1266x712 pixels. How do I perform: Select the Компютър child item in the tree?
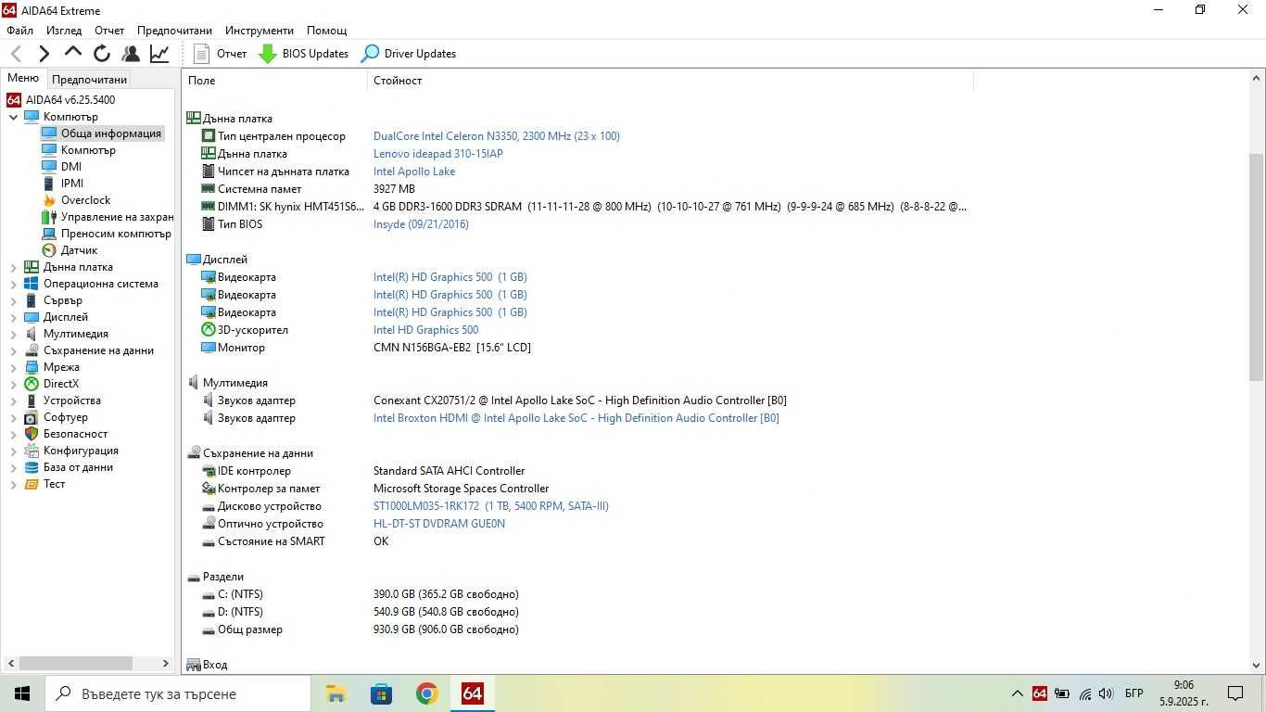click(x=88, y=150)
